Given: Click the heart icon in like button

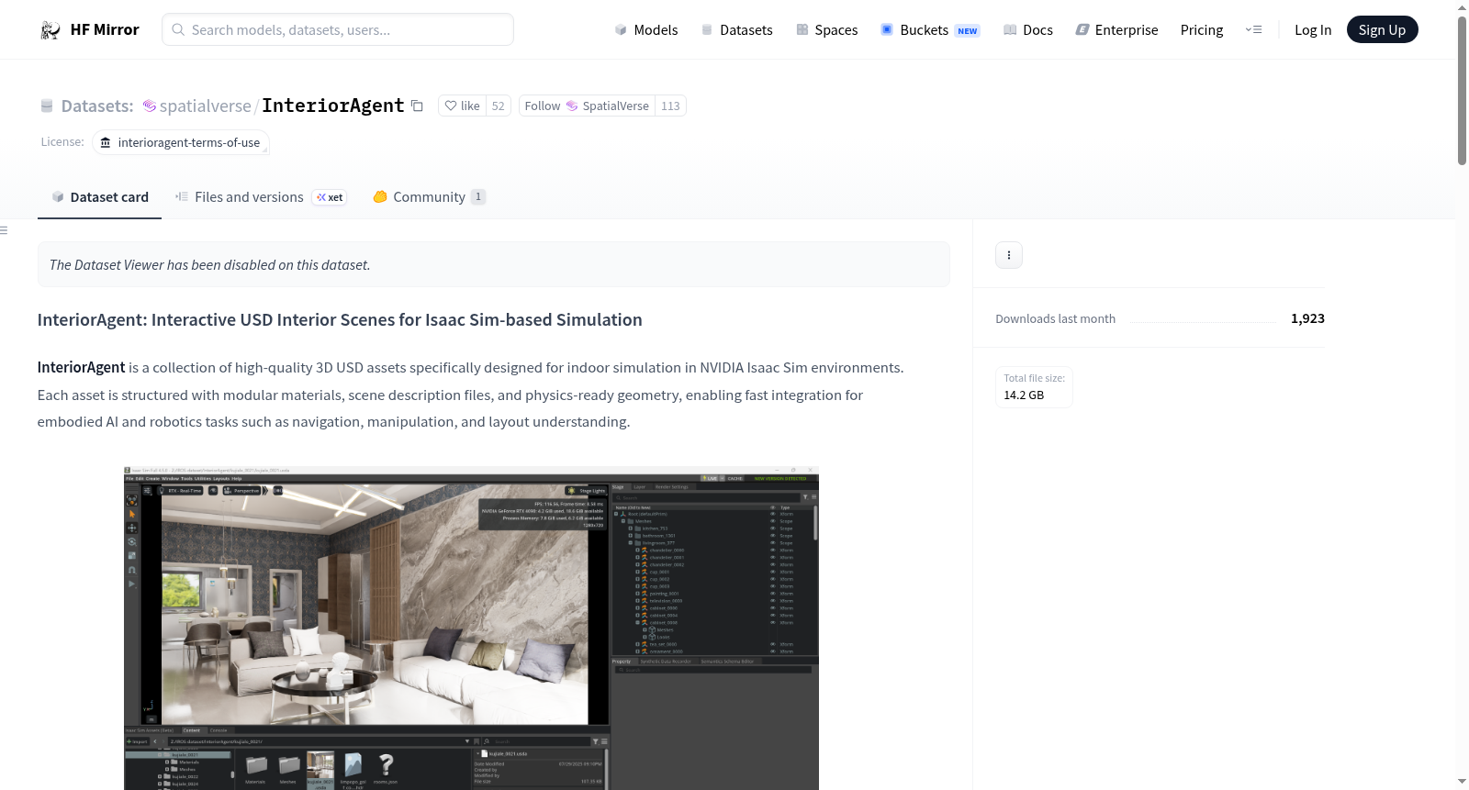Looking at the screenshot, I should [451, 106].
